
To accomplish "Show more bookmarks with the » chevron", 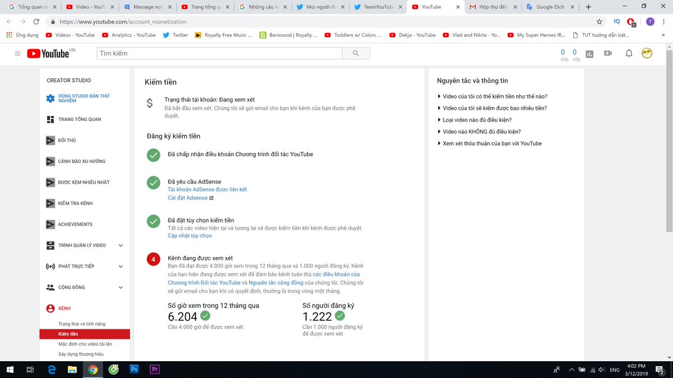I will [663, 35].
